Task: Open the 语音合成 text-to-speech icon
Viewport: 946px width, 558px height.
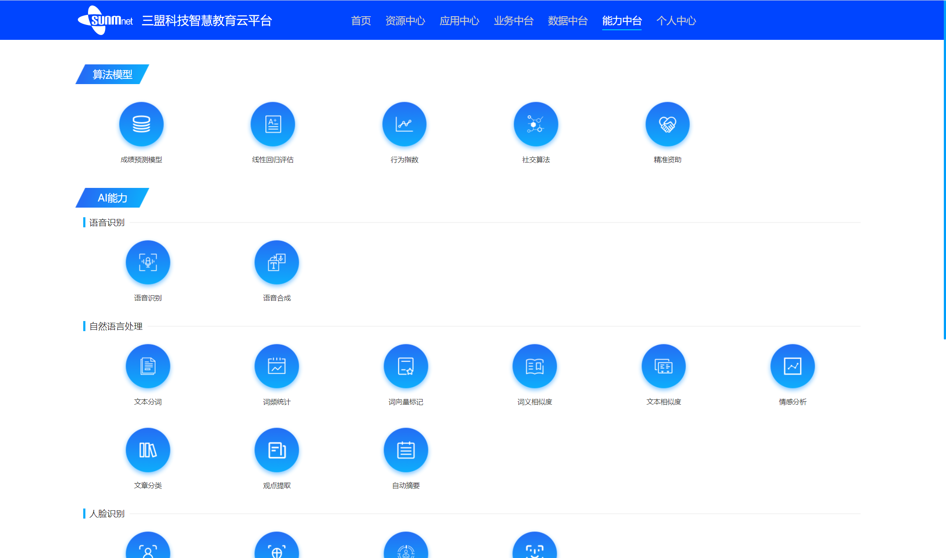Action: click(x=277, y=262)
